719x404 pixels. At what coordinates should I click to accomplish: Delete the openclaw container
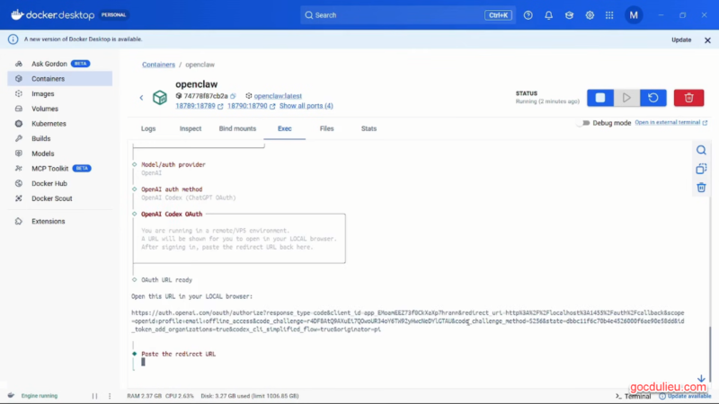(x=688, y=97)
